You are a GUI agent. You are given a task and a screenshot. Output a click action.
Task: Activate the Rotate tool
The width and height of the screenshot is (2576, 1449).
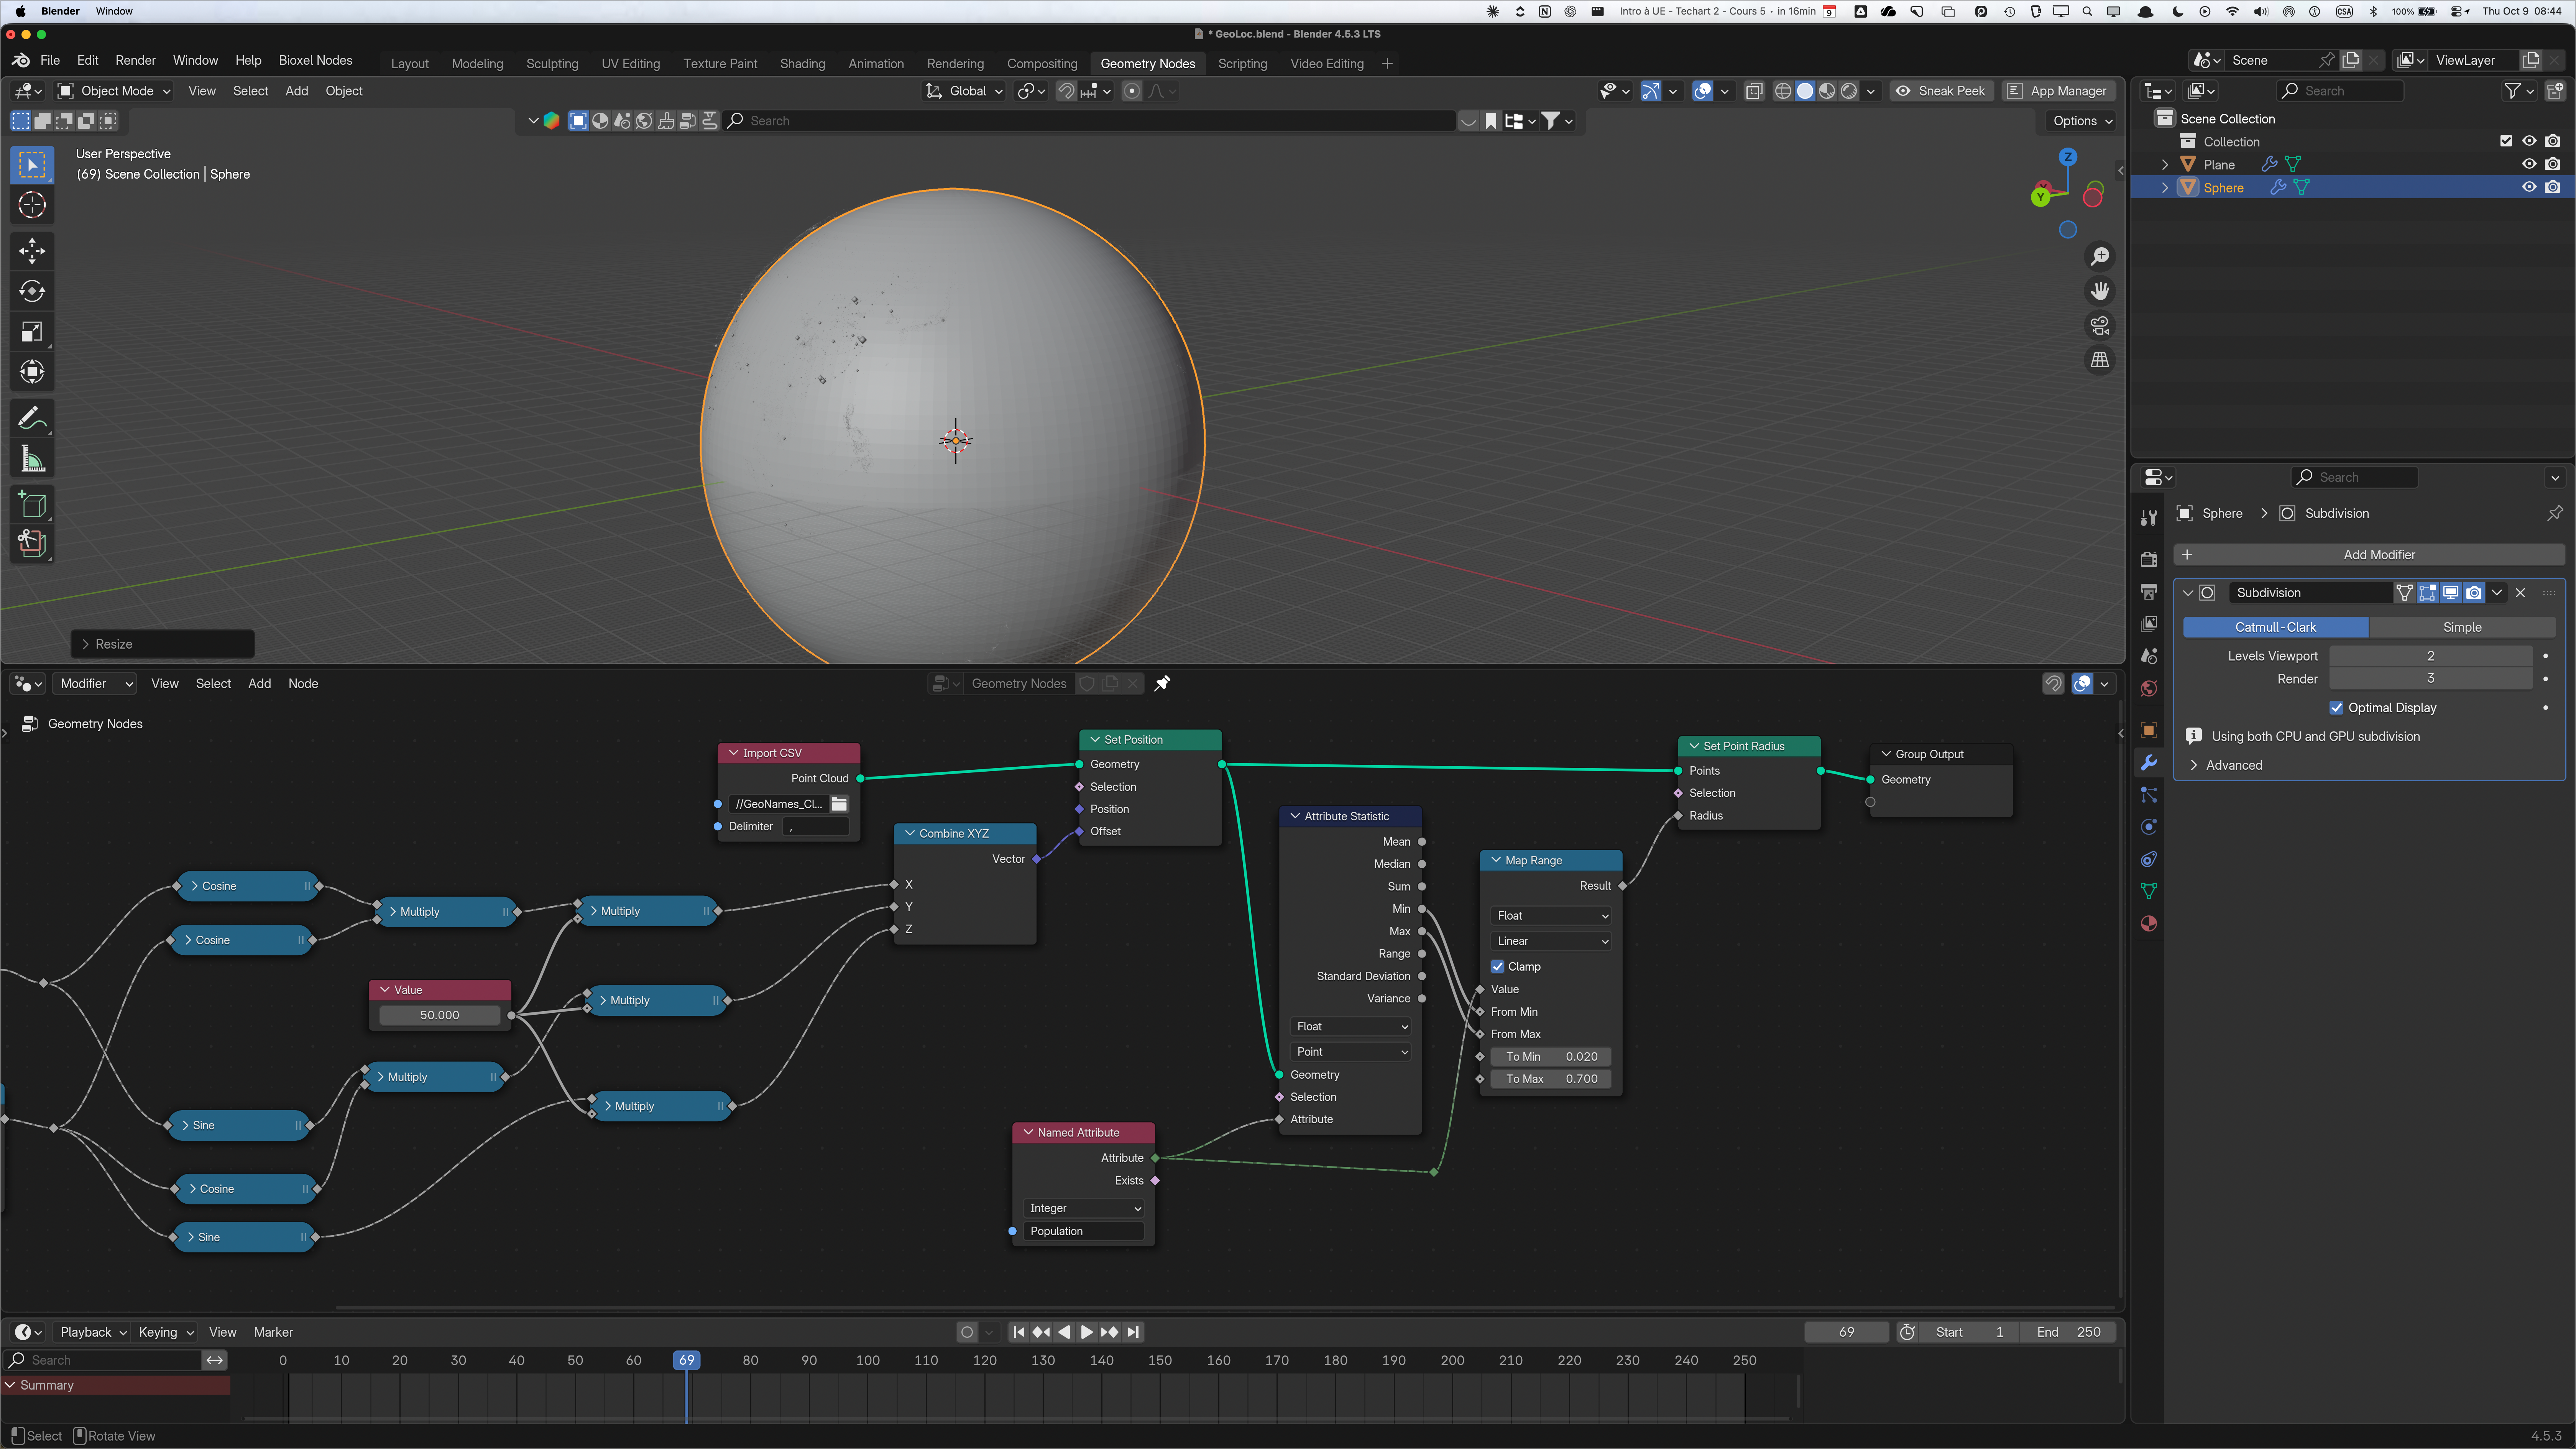point(32,291)
